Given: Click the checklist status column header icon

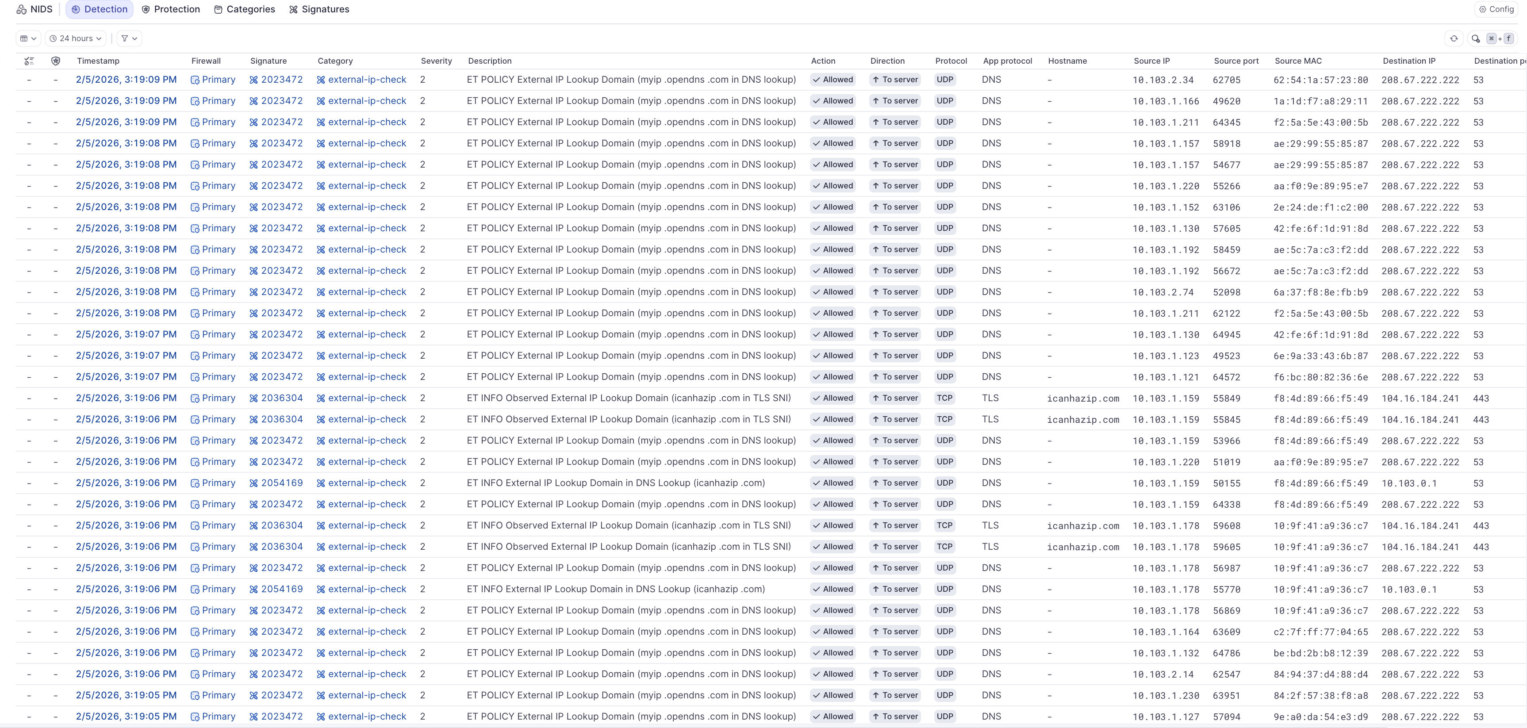Looking at the screenshot, I should pos(29,61).
